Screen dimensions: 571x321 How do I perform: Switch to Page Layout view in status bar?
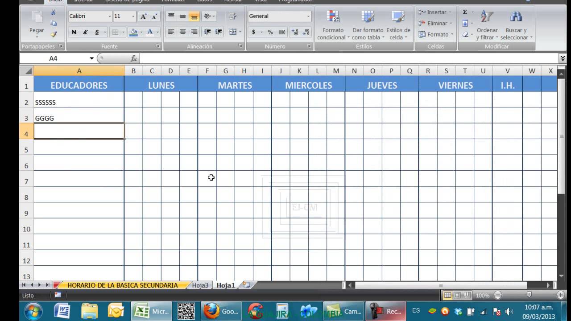457,295
